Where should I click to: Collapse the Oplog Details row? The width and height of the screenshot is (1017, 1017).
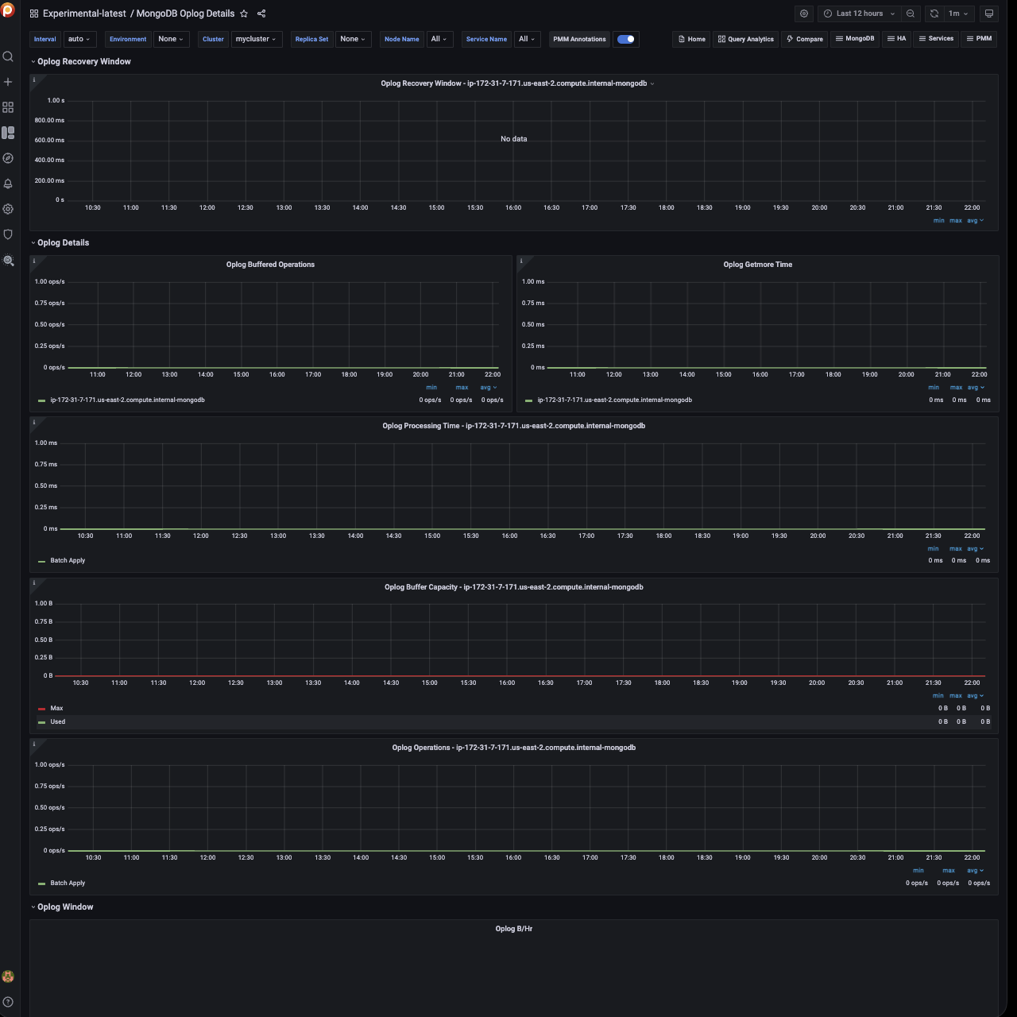[63, 242]
